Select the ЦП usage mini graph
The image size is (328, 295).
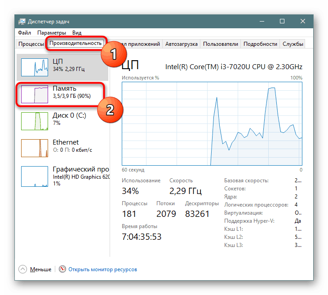pyautogui.click(x=35, y=67)
